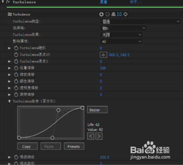Open the 影响属性 dropdown showing All
Screen dimensions: 183x165
tap(121, 41)
